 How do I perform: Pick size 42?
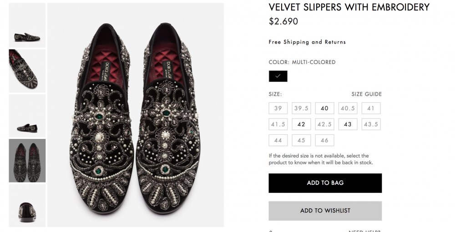click(x=301, y=124)
